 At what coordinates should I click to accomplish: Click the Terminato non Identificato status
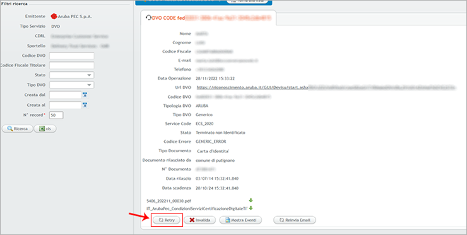[x=220, y=133]
